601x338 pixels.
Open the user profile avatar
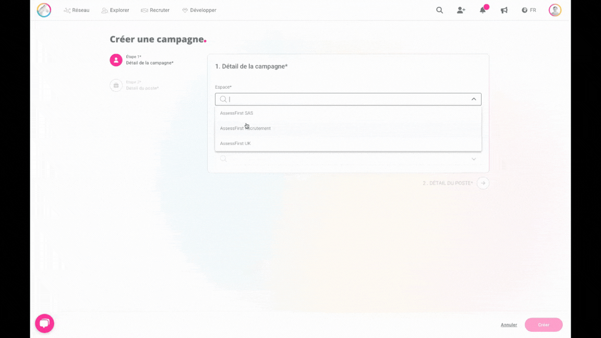[555, 10]
